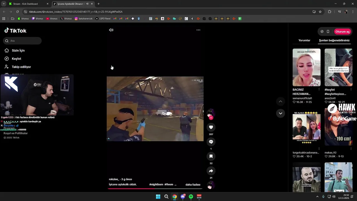Open the ares2641 profile link
This screenshot has width=357, height=201.
[x=330, y=98]
